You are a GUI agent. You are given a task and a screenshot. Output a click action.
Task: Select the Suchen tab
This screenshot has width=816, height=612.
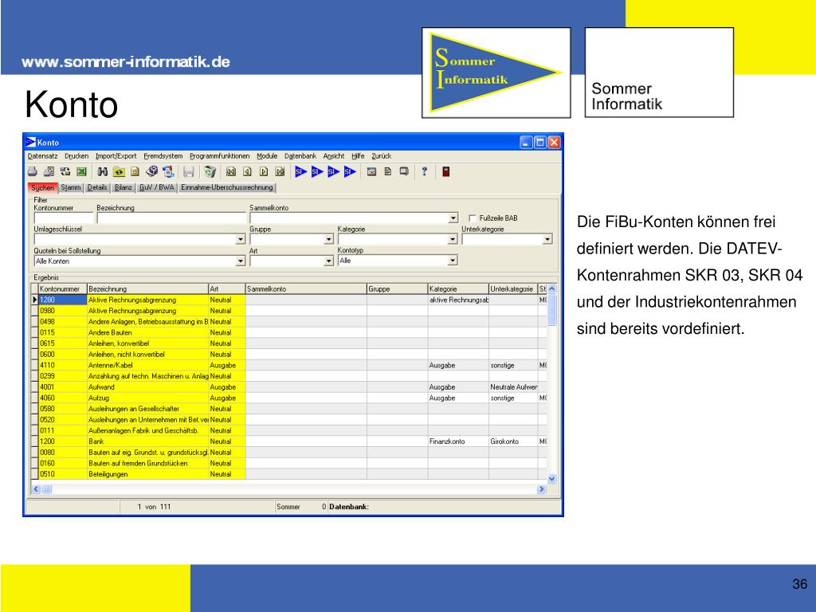42,188
